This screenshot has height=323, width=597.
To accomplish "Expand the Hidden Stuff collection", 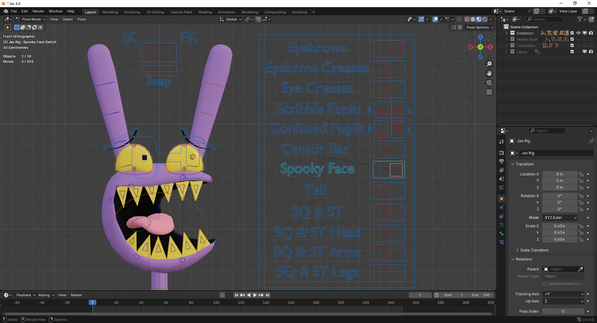I will (x=506, y=39).
